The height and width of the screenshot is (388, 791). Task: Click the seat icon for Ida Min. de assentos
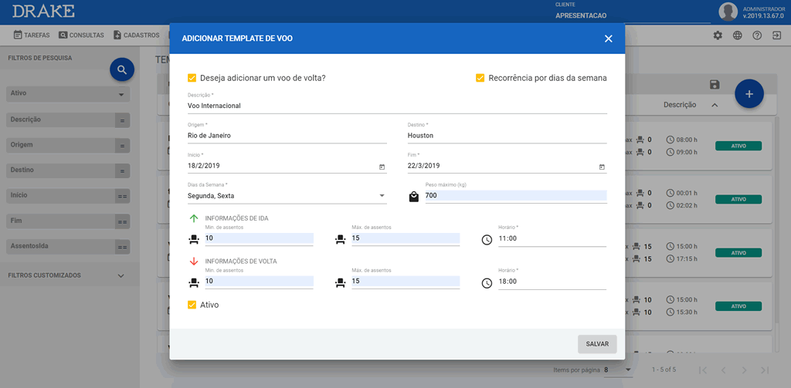[193, 240]
